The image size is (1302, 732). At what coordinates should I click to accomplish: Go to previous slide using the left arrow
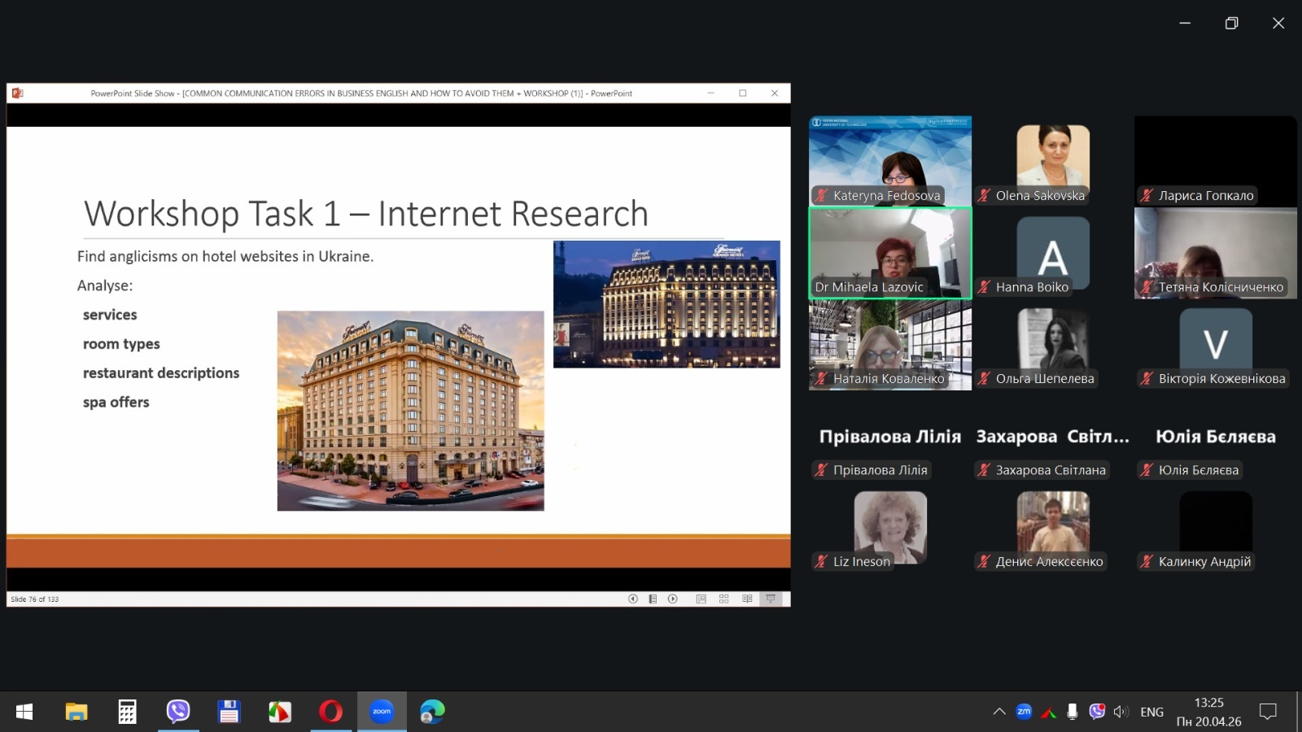[x=632, y=599]
